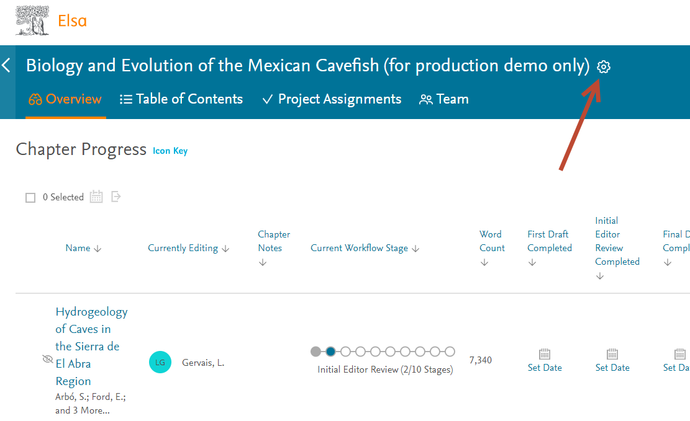Open the Project Assignments tab
This screenshot has height=421, width=690.
pyautogui.click(x=332, y=99)
